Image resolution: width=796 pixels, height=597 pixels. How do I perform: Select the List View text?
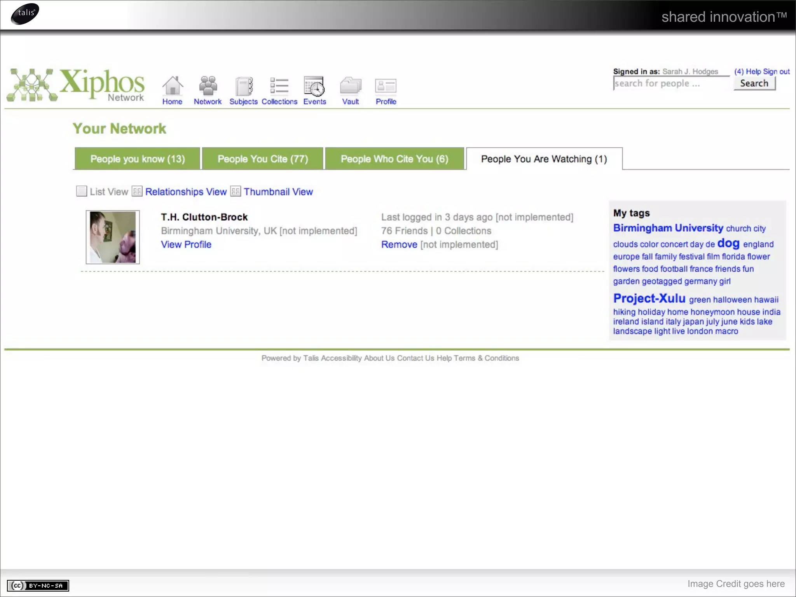pos(109,192)
